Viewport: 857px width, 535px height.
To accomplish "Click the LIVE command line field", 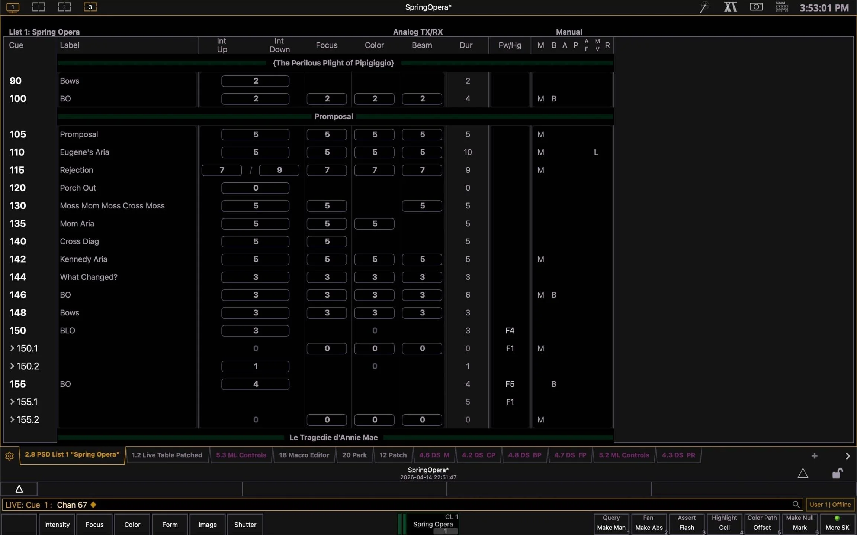I will click(x=402, y=505).
